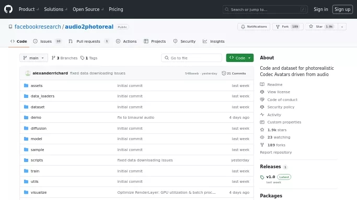
Task: Click the Code of conduct heart icon
Action: point(262,99)
